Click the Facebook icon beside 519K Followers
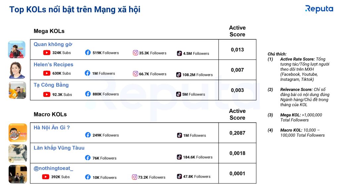Image resolution: width=339 pixels, height=190 pixels. pos(88,52)
